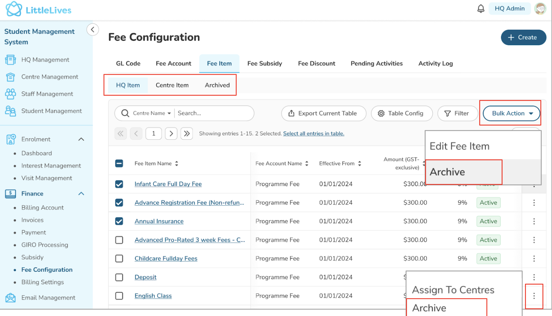The width and height of the screenshot is (552, 316).
Task: Collapse the Finance section in the sidebar
Action: (81, 194)
